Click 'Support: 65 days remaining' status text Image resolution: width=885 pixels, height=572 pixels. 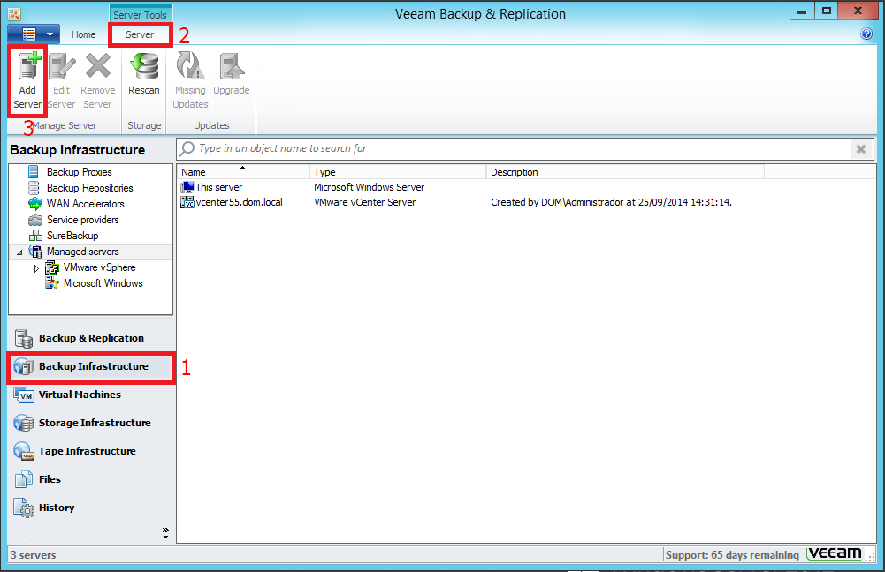[x=732, y=555]
